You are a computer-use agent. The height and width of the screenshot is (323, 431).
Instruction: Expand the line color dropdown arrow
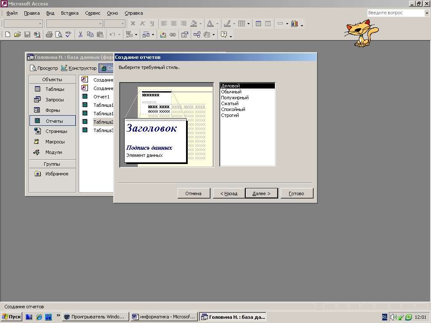234,24
